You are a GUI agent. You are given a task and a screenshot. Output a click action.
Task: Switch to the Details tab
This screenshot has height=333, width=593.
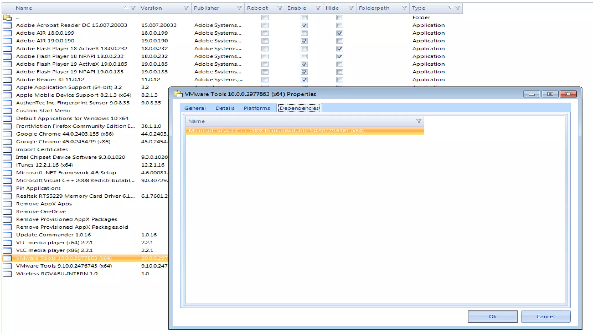[x=225, y=108]
